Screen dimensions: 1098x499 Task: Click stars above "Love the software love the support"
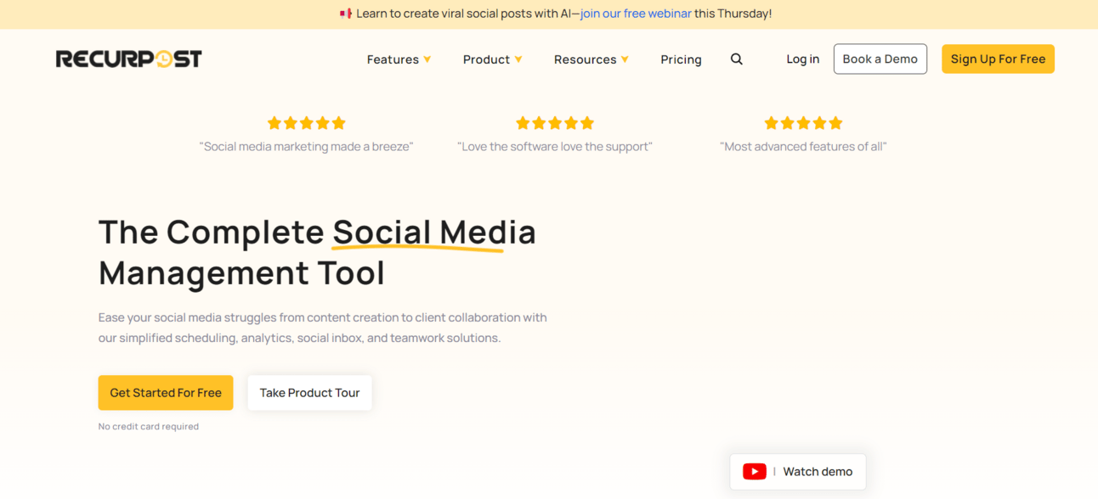pyautogui.click(x=555, y=123)
